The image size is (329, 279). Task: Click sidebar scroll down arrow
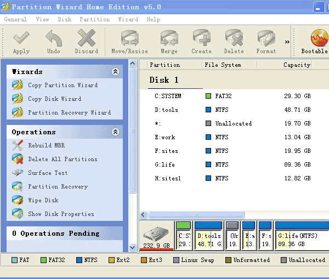[133, 248]
